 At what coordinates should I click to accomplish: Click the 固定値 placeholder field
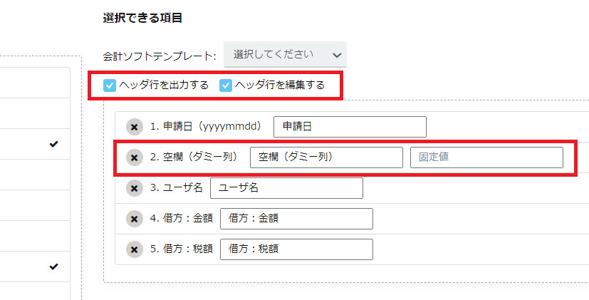click(x=487, y=157)
